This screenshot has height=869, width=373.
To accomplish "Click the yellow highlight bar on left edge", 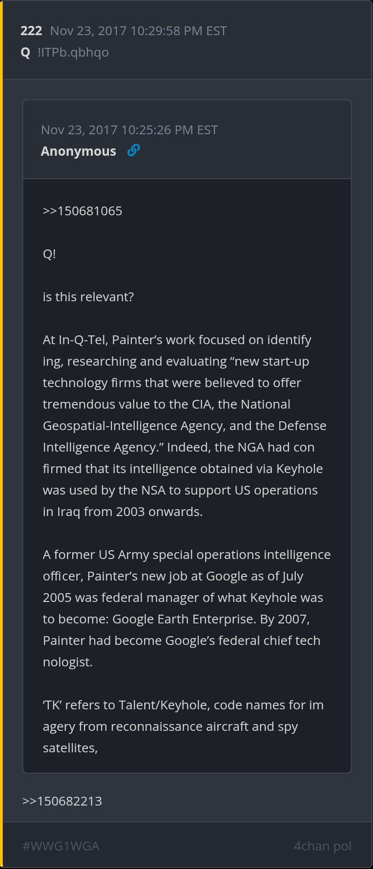I will (1, 434).
